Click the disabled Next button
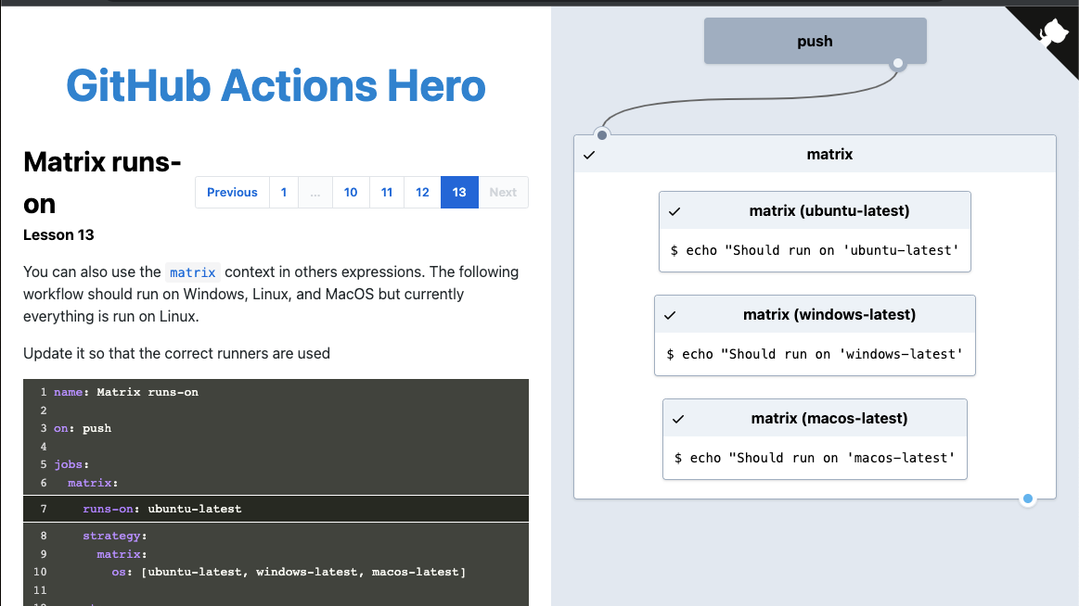 [x=503, y=193]
